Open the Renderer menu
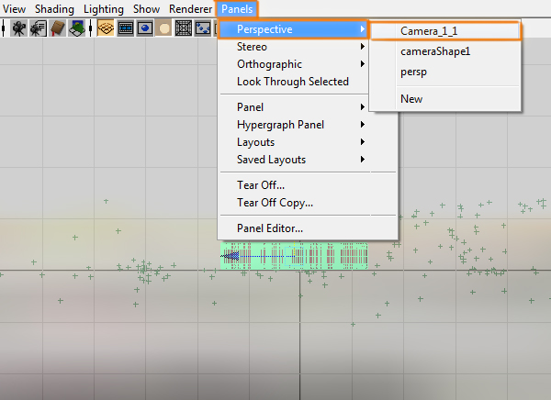 pyautogui.click(x=190, y=9)
